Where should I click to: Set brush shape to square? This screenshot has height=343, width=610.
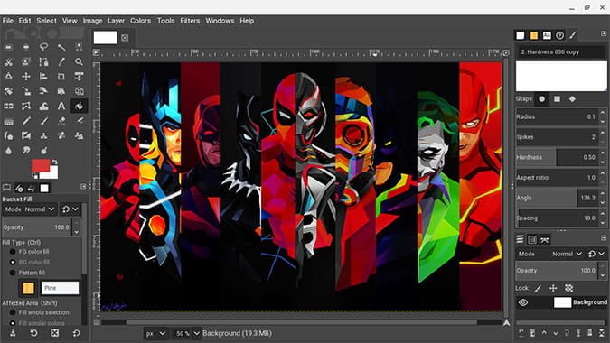557,99
